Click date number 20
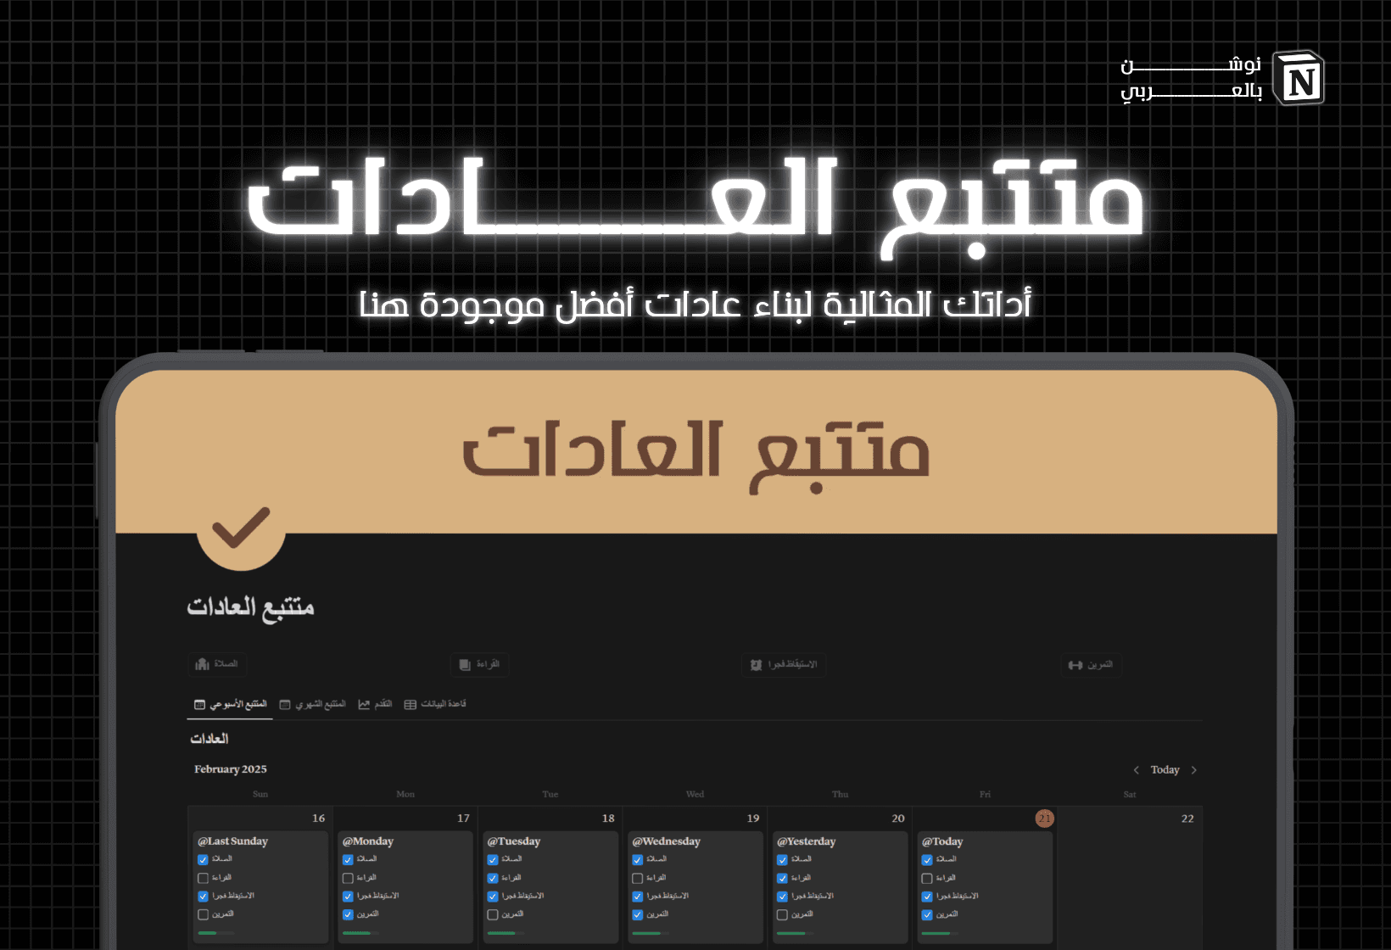 (x=898, y=819)
